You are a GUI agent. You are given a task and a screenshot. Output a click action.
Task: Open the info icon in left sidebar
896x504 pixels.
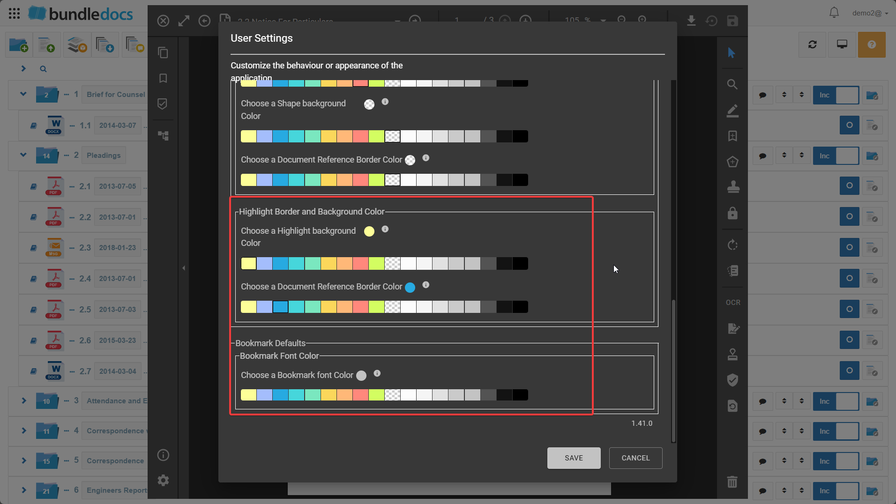click(x=163, y=455)
